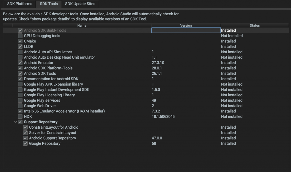Select the Intel x86 Emulator Accelerator label
Viewport: 291px width, 172px height.
coord(64,111)
